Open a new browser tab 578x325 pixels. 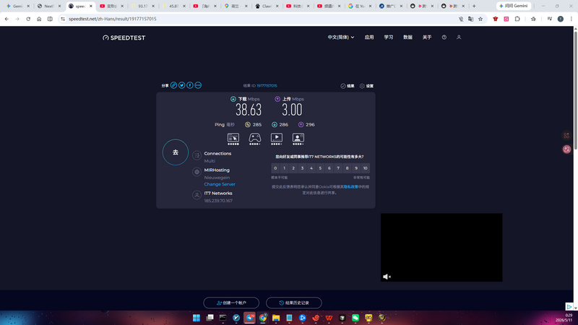coord(474,6)
